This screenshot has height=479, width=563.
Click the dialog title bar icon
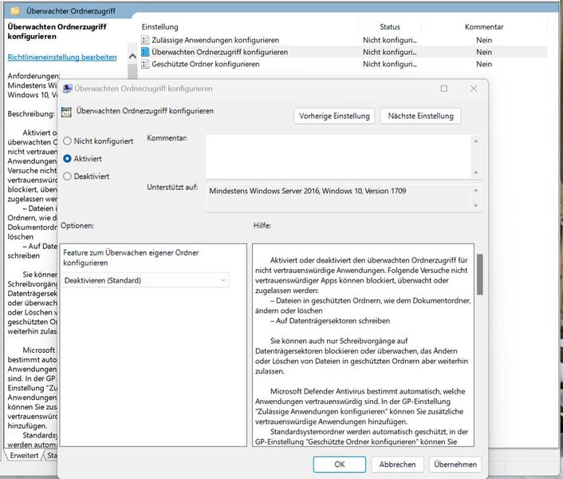(x=67, y=89)
